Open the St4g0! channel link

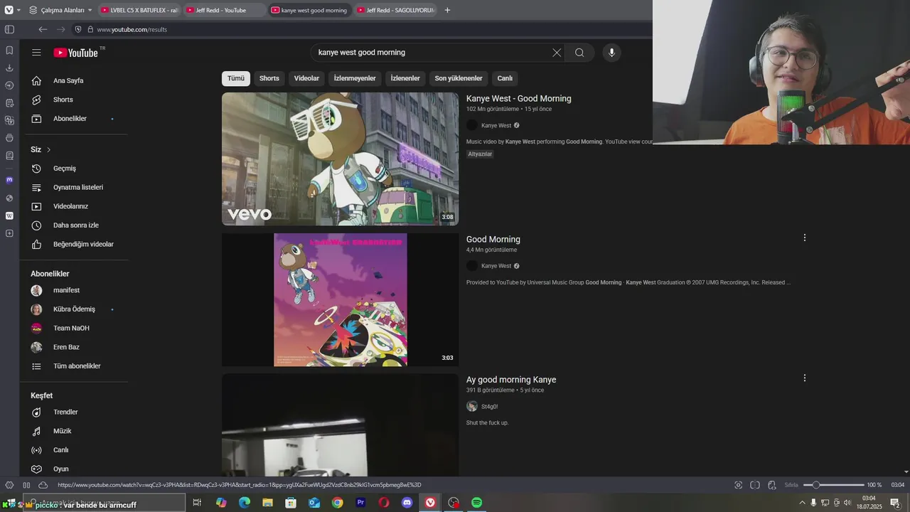pyautogui.click(x=489, y=407)
